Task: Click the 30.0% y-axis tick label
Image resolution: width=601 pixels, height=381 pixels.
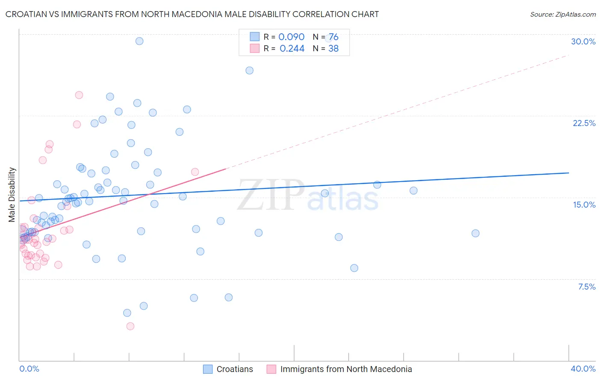Action: coord(583,41)
